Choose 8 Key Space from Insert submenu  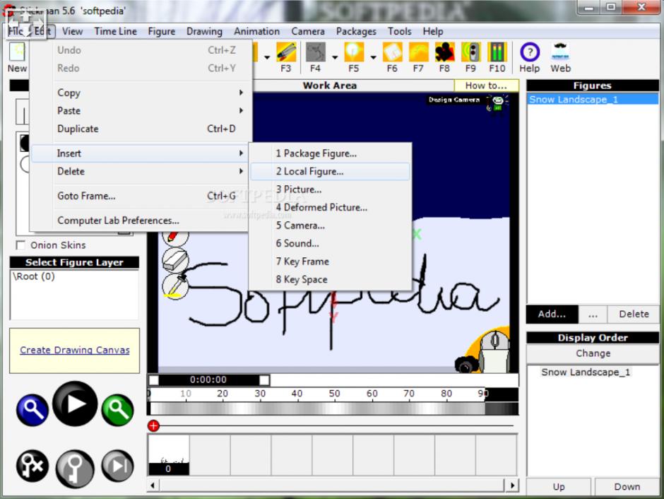coord(331,280)
